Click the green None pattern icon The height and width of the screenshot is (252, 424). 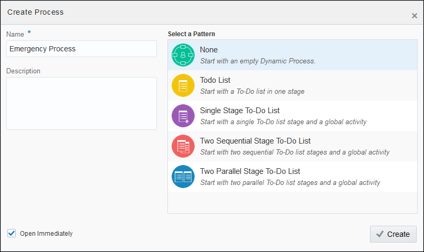[x=183, y=55]
